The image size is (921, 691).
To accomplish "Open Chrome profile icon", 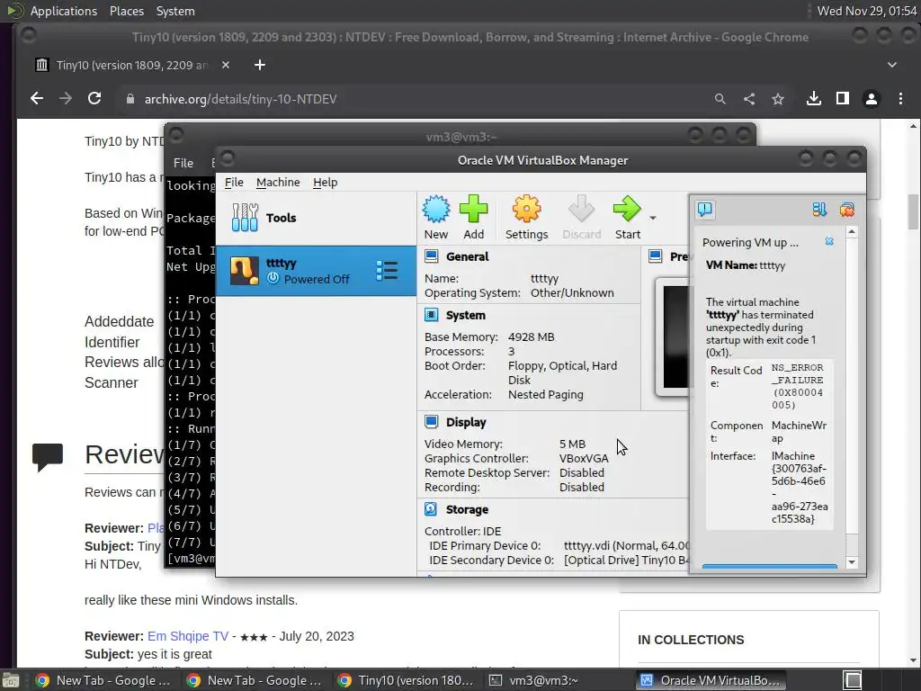I will (x=871, y=99).
